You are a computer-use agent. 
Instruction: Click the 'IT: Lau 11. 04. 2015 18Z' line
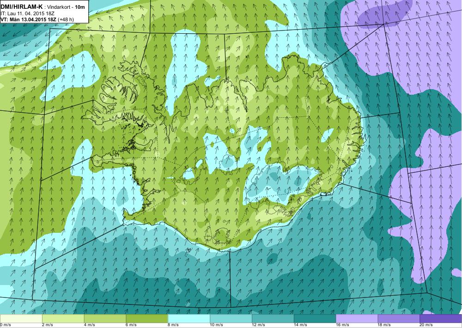(27, 13)
